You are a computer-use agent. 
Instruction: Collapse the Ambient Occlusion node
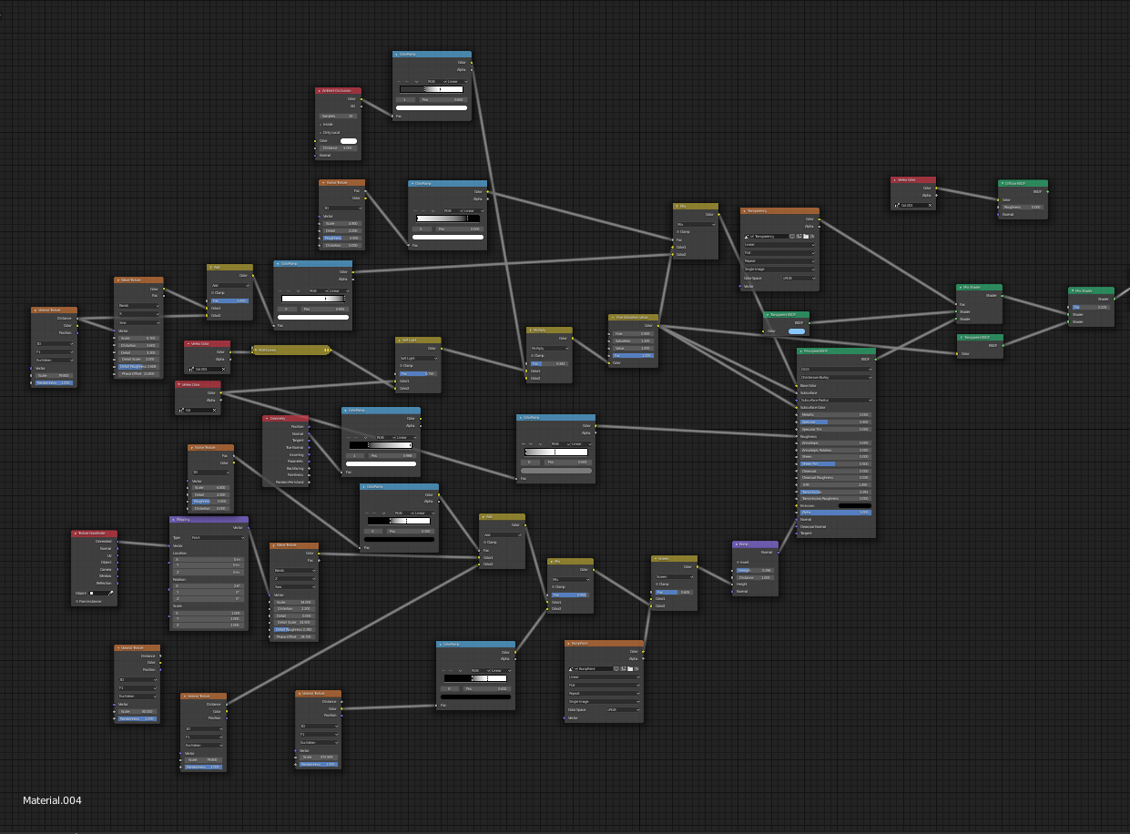[x=319, y=91]
